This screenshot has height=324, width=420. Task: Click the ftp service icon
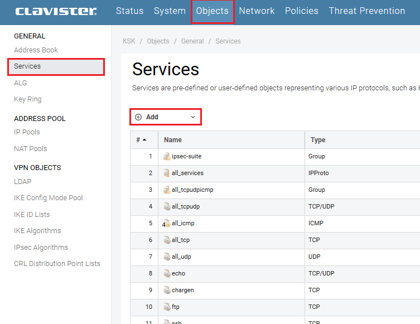167,307
